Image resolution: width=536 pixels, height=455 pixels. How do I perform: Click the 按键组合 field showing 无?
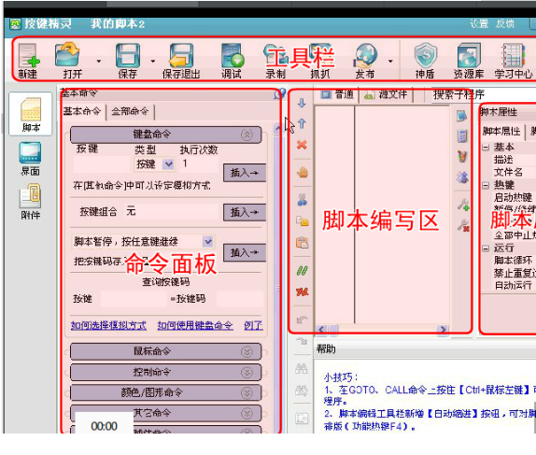click(171, 212)
